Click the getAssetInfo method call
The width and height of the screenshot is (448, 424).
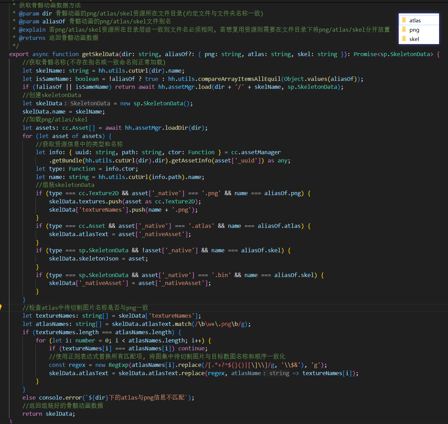tap(191, 160)
